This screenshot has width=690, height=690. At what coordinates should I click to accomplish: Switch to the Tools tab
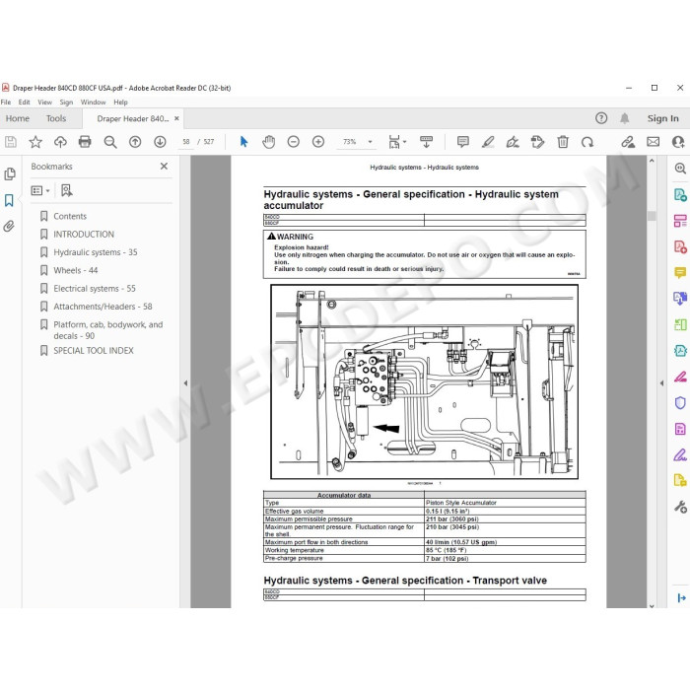(56, 118)
